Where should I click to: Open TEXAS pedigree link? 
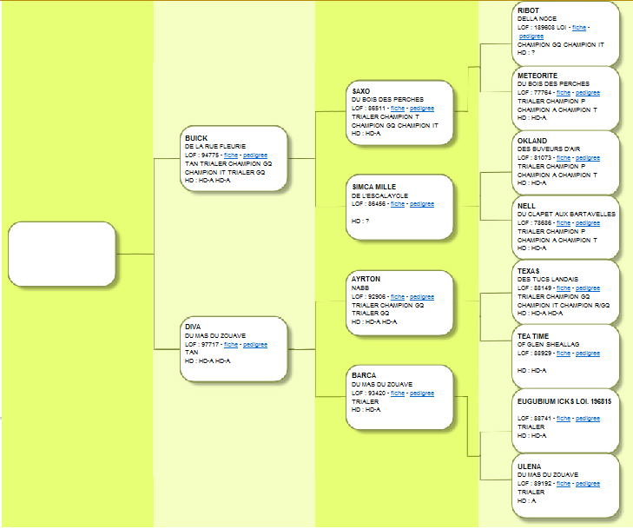pyautogui.click(x=588, y=288)
